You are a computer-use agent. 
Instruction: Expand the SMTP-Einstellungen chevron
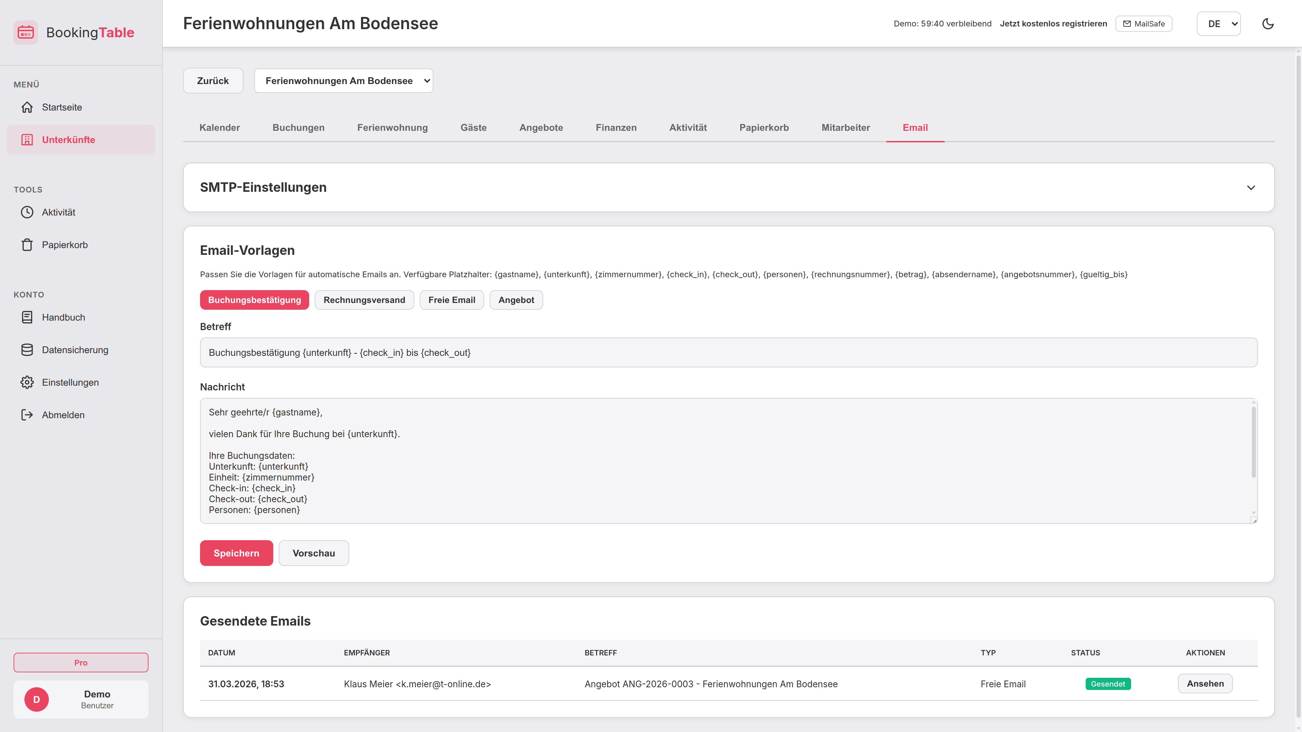(x=1251, y=187)
